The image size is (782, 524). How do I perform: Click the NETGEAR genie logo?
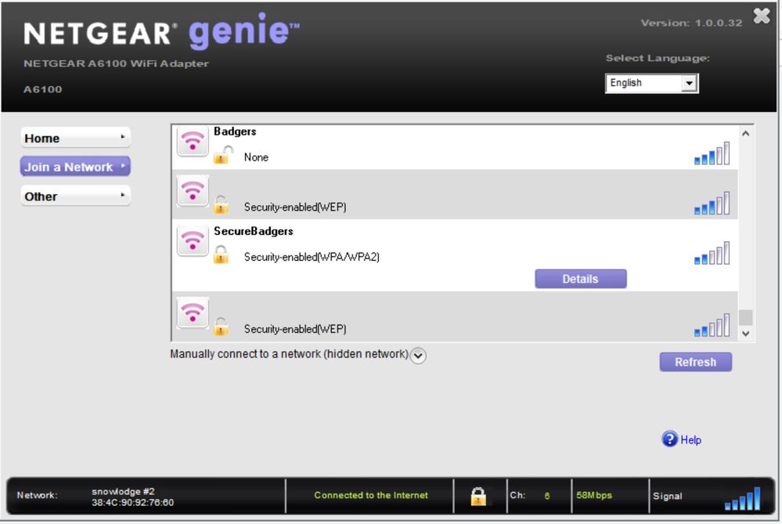coord(161,31)
